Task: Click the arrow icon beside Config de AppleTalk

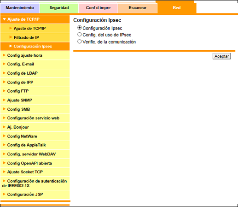Action: click(x=4, y=145)
